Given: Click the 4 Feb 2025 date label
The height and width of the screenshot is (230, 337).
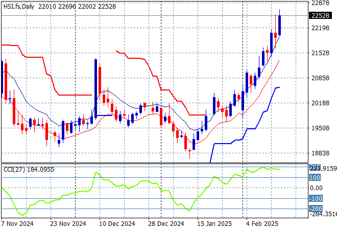Looking at the screenshot, I should (x=262, y=224).
